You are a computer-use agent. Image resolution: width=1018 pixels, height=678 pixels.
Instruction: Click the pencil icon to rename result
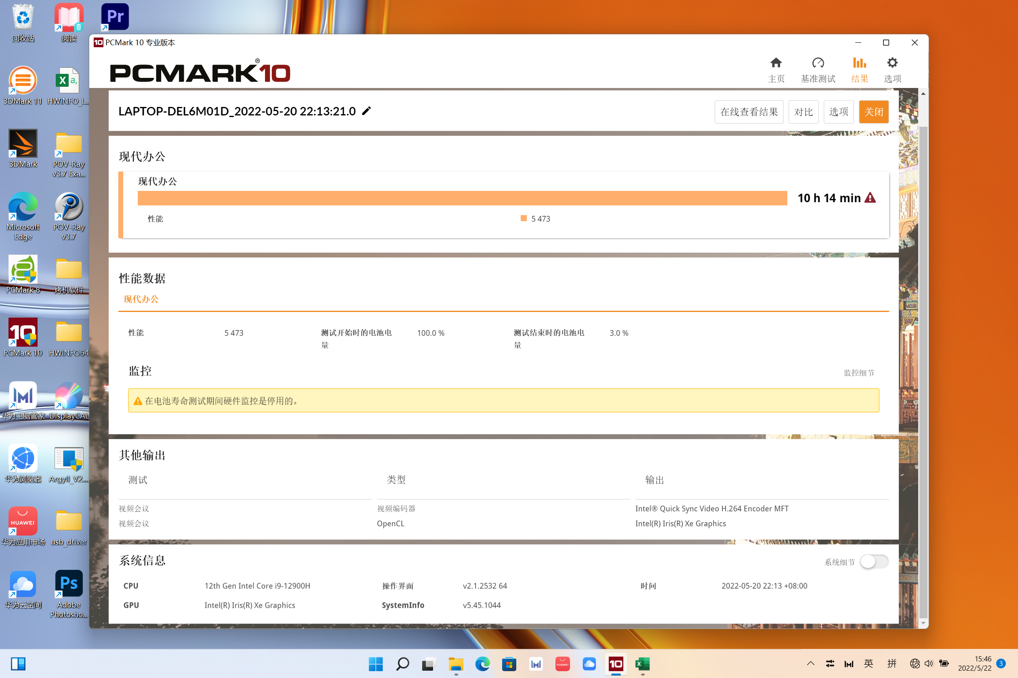coord(367,111)
